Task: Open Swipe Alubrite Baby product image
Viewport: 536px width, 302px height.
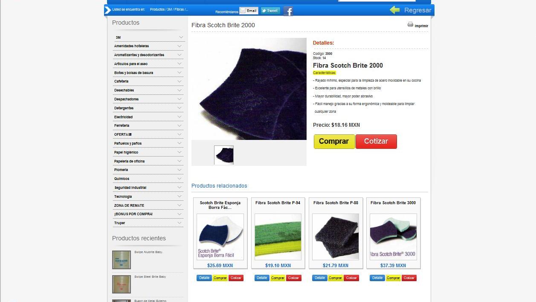Action: [122, 260]
